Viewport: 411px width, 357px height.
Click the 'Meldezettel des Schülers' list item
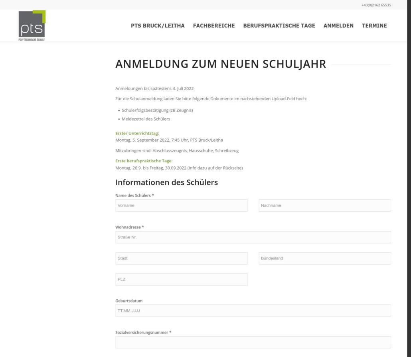coord(146,119)
